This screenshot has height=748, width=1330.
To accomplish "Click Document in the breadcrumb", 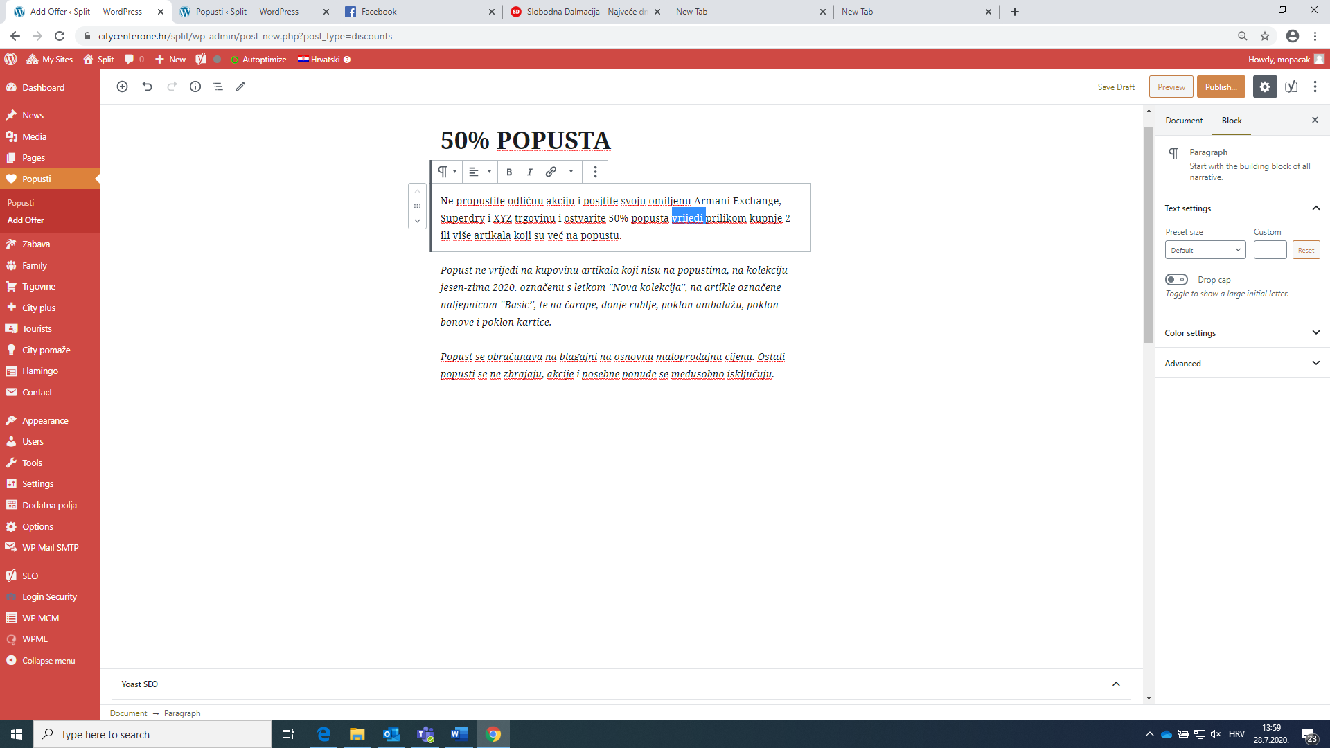I will tap(128, 713).
